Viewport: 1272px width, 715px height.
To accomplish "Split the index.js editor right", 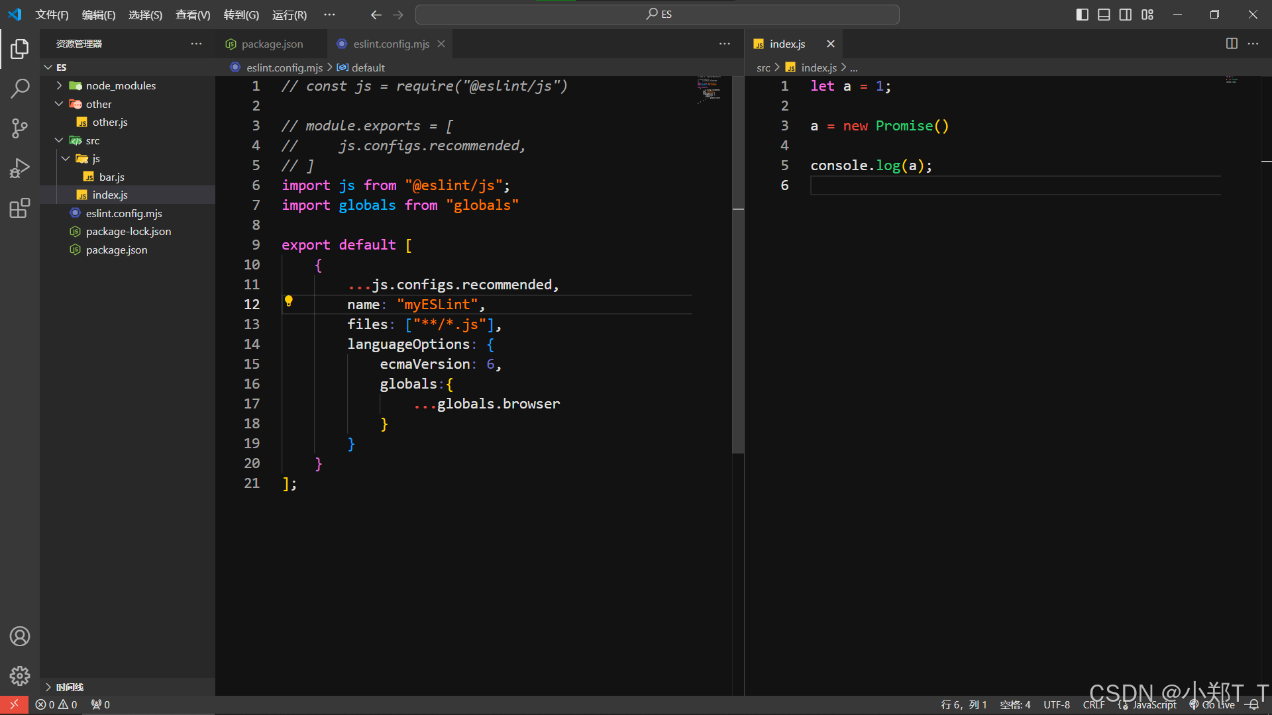I will 1232,44.
